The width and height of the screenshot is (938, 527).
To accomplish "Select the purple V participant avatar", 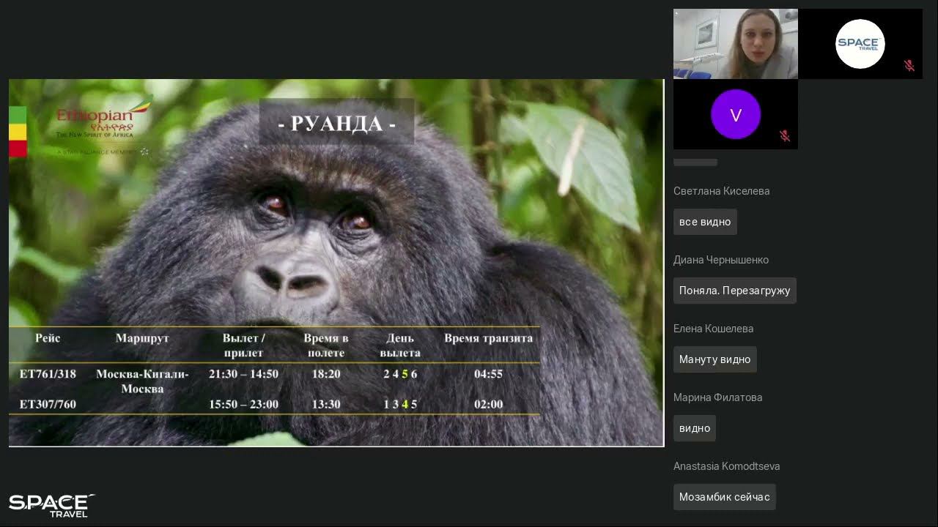I will (736, 115).
